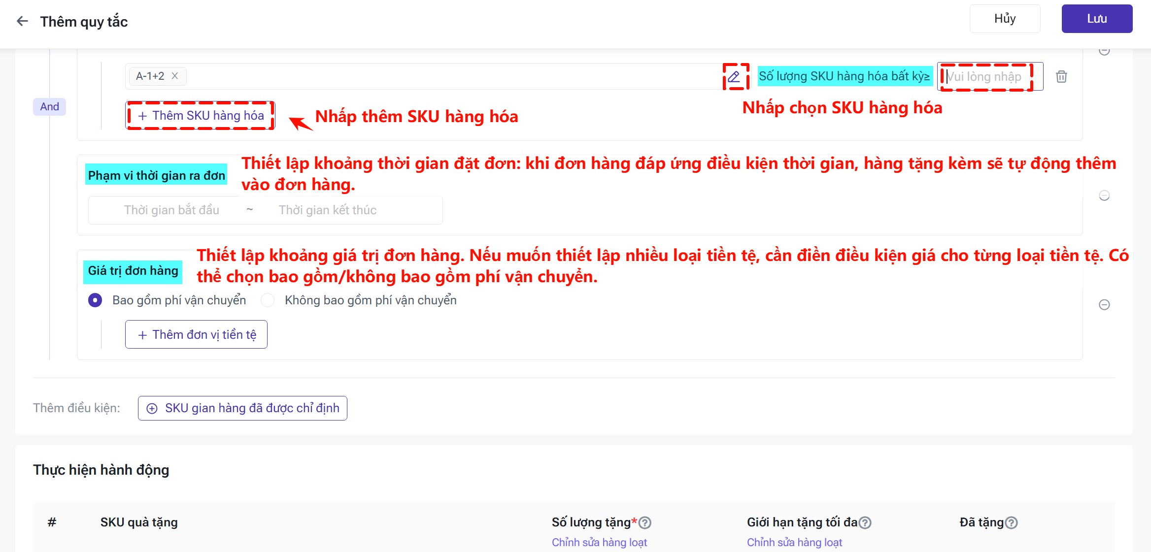Click Thêm SKU hàng hóa button

pyautogui.click(x=200, y=116)
